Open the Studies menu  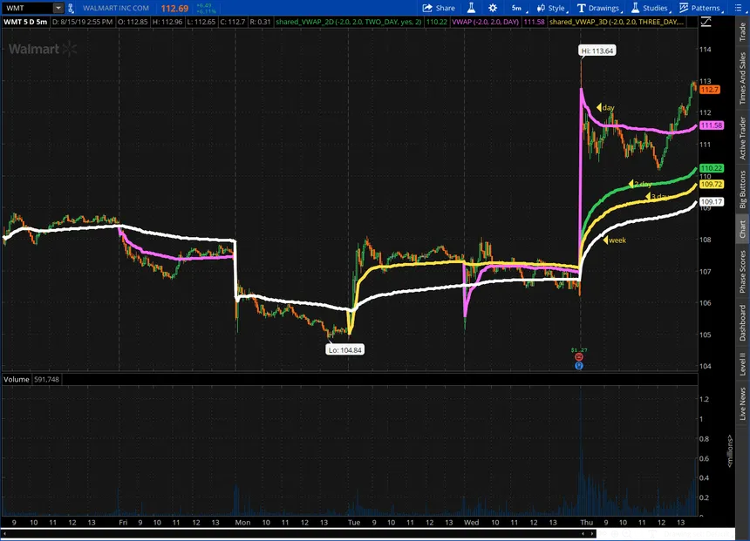click(650, 8)
